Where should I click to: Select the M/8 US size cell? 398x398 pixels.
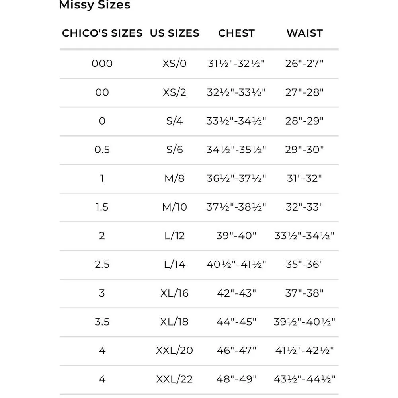[174, 178]
